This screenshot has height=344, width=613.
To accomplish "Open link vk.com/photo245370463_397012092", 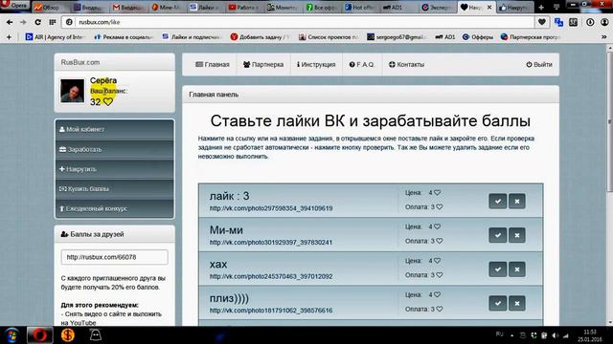I will click(271, 276).
